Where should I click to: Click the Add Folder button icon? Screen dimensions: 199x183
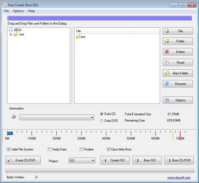pos(167,41)
